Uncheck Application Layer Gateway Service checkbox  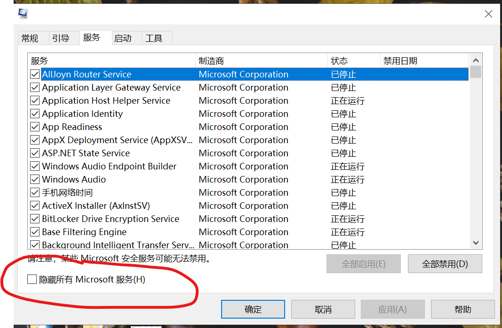(x=35, y=87)
